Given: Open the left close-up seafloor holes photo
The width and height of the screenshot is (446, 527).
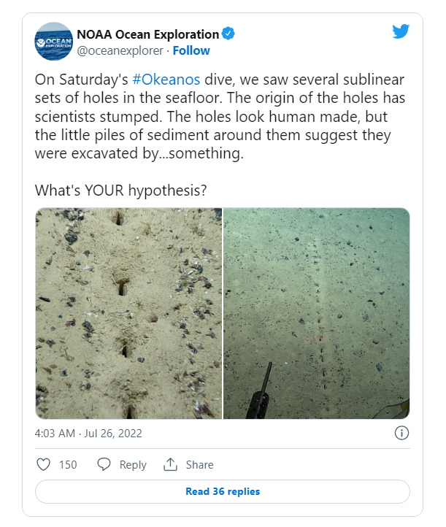Looking at the screenshot, I should pyautogui.click(x=128, y=313).
